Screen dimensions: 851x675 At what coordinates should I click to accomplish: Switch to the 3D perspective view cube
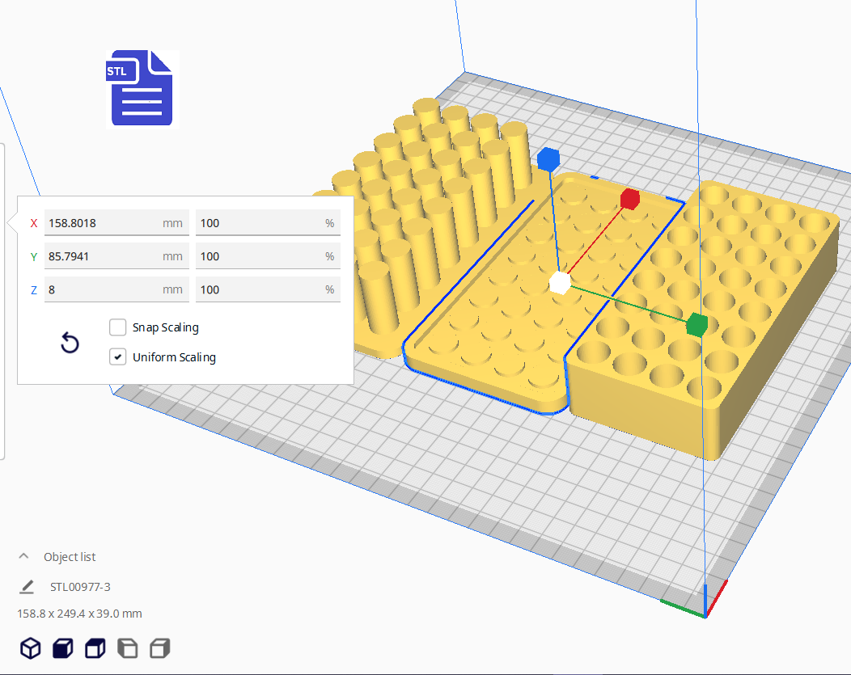30,648
